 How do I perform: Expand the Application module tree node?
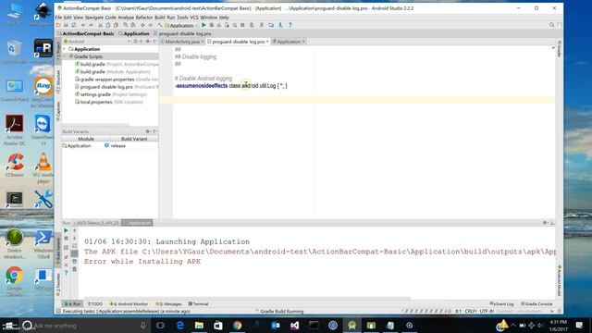pyautogui.click(x=65, y=49)
